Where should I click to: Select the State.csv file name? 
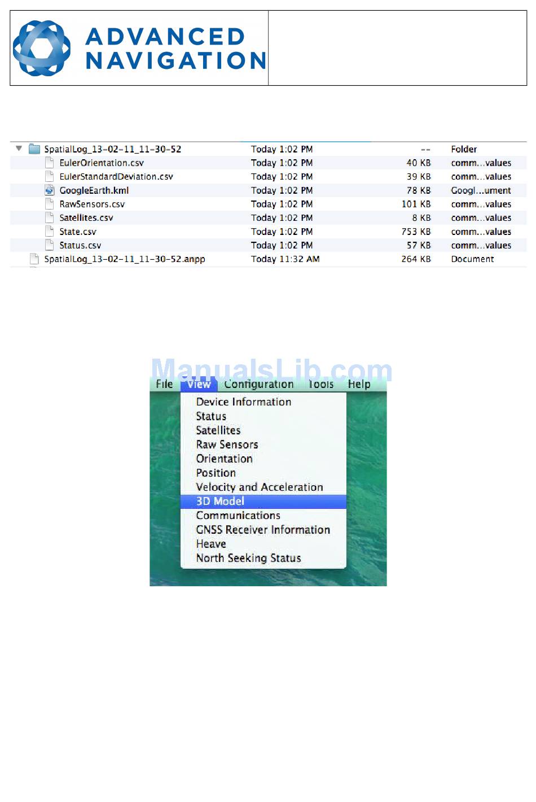78,232
